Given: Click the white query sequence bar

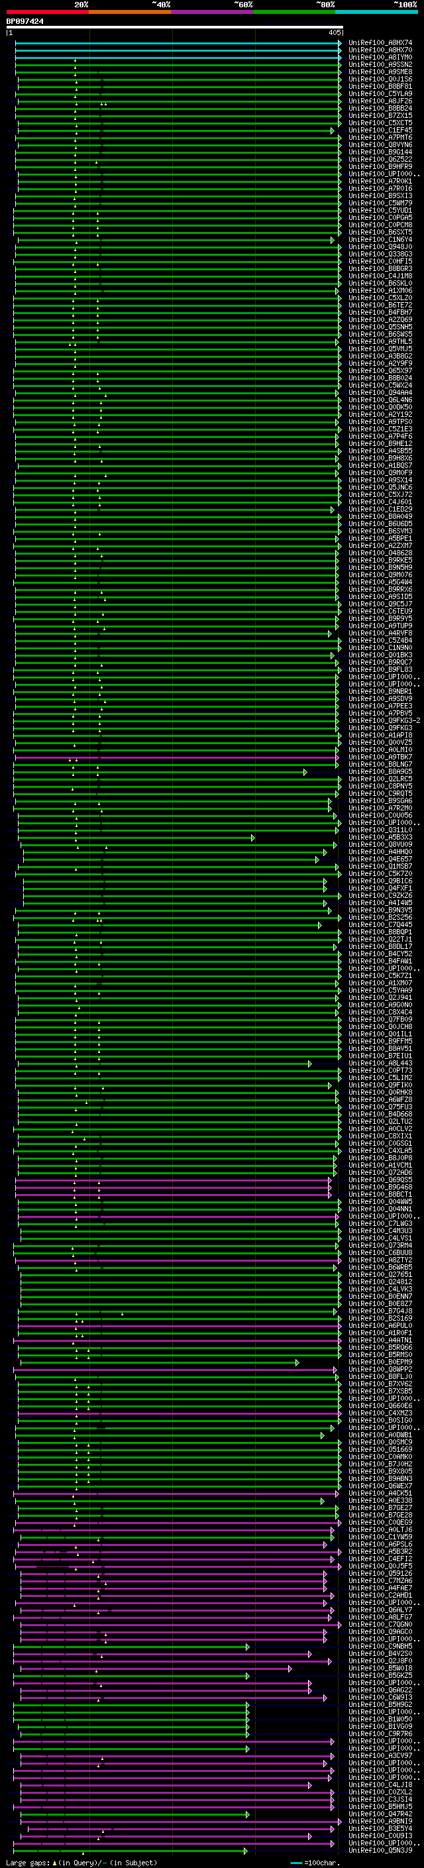Looking at the screenshot, I should point(175,28).
